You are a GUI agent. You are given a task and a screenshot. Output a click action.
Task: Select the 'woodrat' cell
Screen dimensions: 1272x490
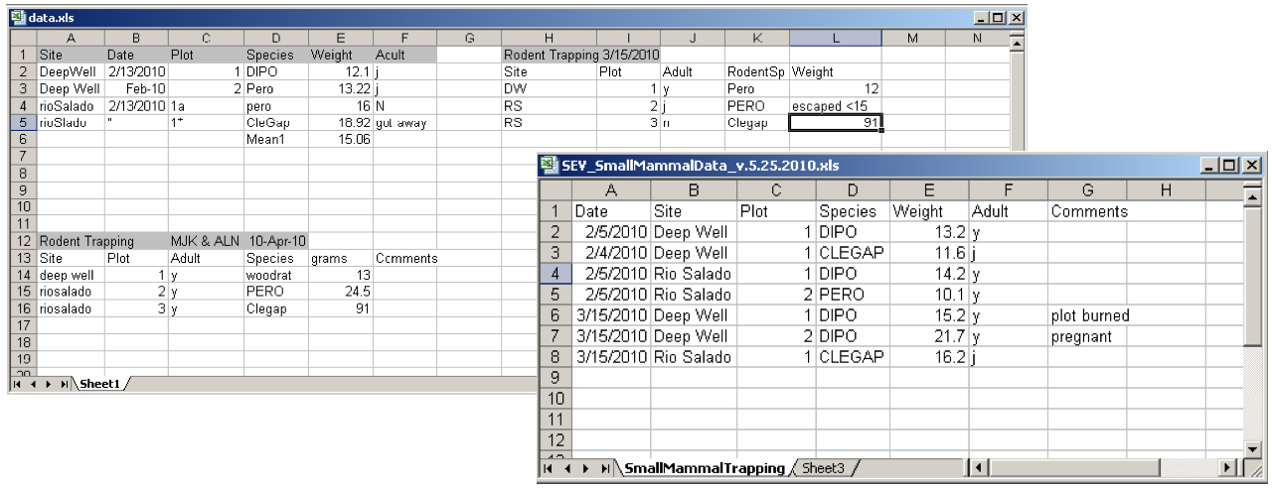click(275, 275)
